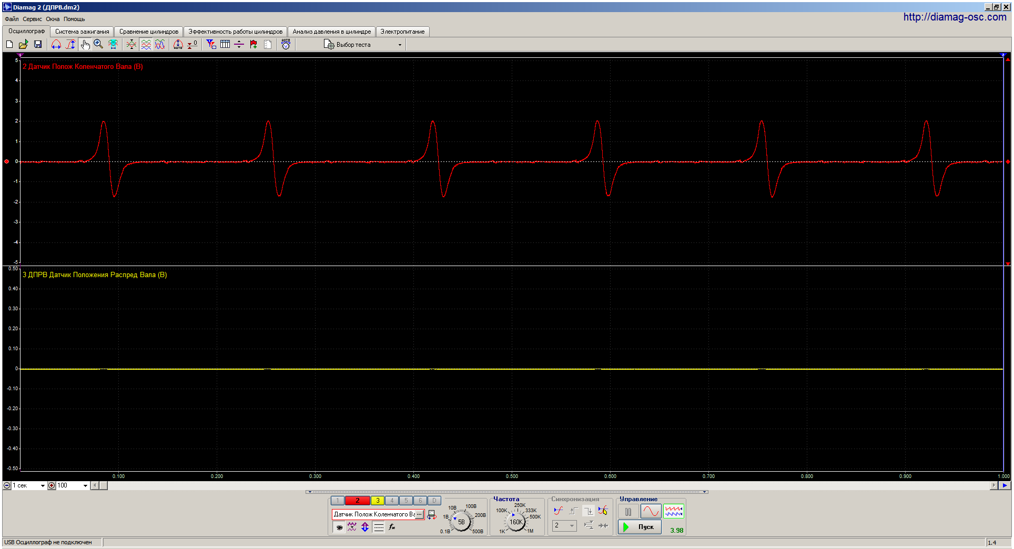Save oscillogram with the floppy disk icon
Image resolution: width=1014 pixels, height=549 pixels.
point(38,45)
